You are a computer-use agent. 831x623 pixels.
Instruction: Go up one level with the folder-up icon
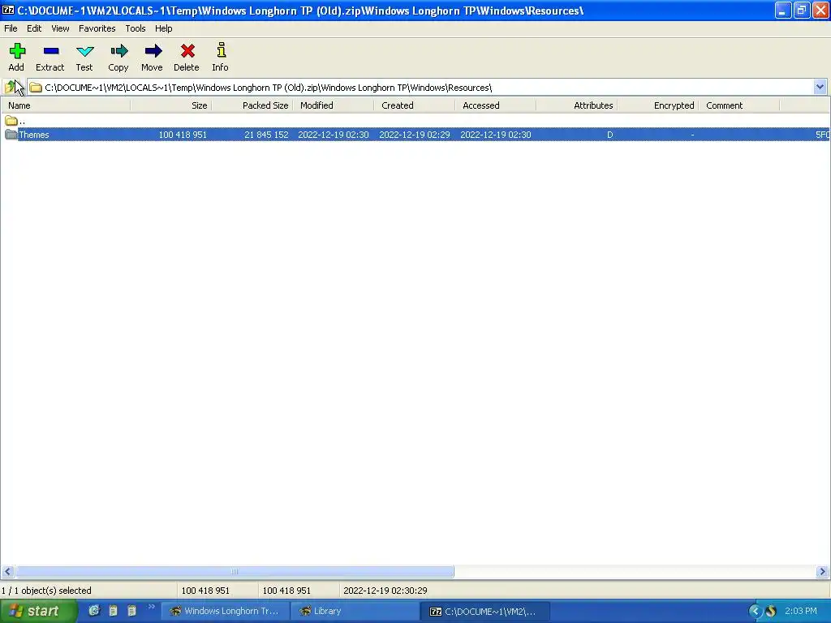(10, 87)
